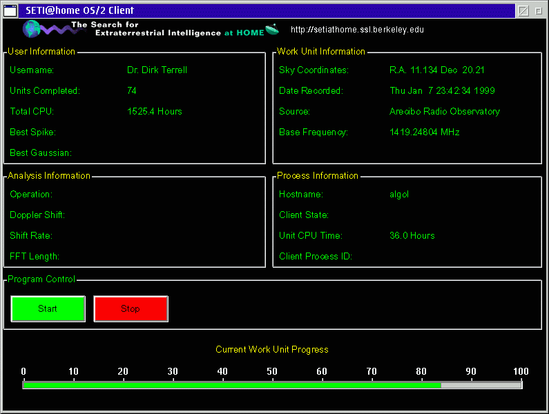Click the Shift Rate label
The image size is (549, 414).
tap(31, 235)
